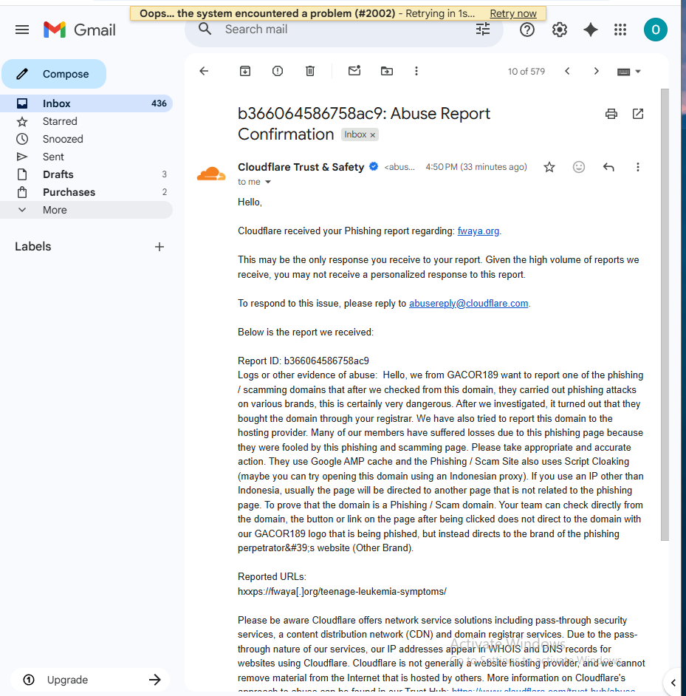Click the Cloudflare sender avatar
The width and height of the screenshot is (686, 696).
(x=211, y=174)
